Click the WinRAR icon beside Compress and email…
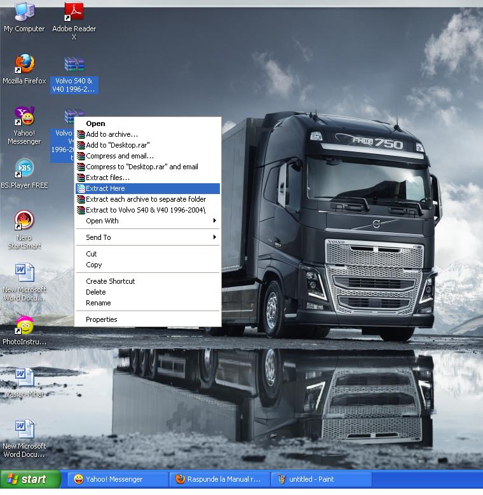The width and height of the screenshot is (483, 495). pyautogui.click(x=81, y=156)
